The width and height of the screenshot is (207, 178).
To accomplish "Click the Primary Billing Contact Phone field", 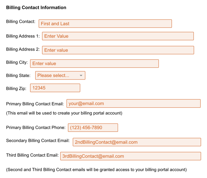I will [93, 128].
